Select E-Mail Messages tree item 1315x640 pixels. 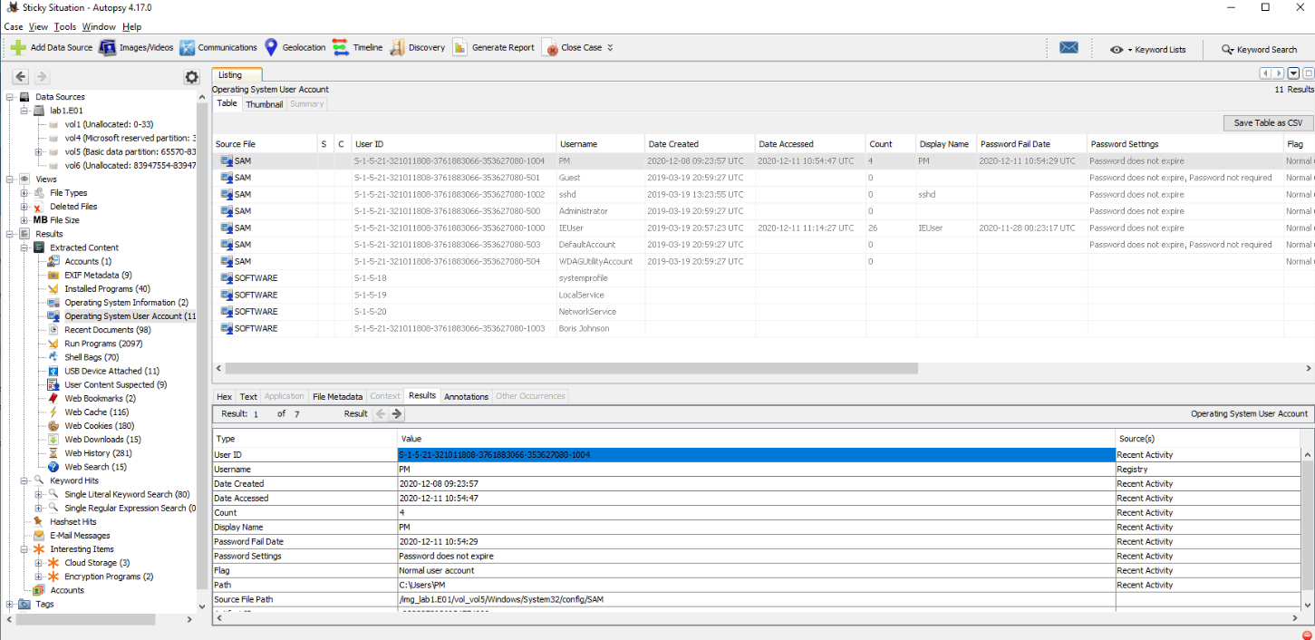[80, 536]
